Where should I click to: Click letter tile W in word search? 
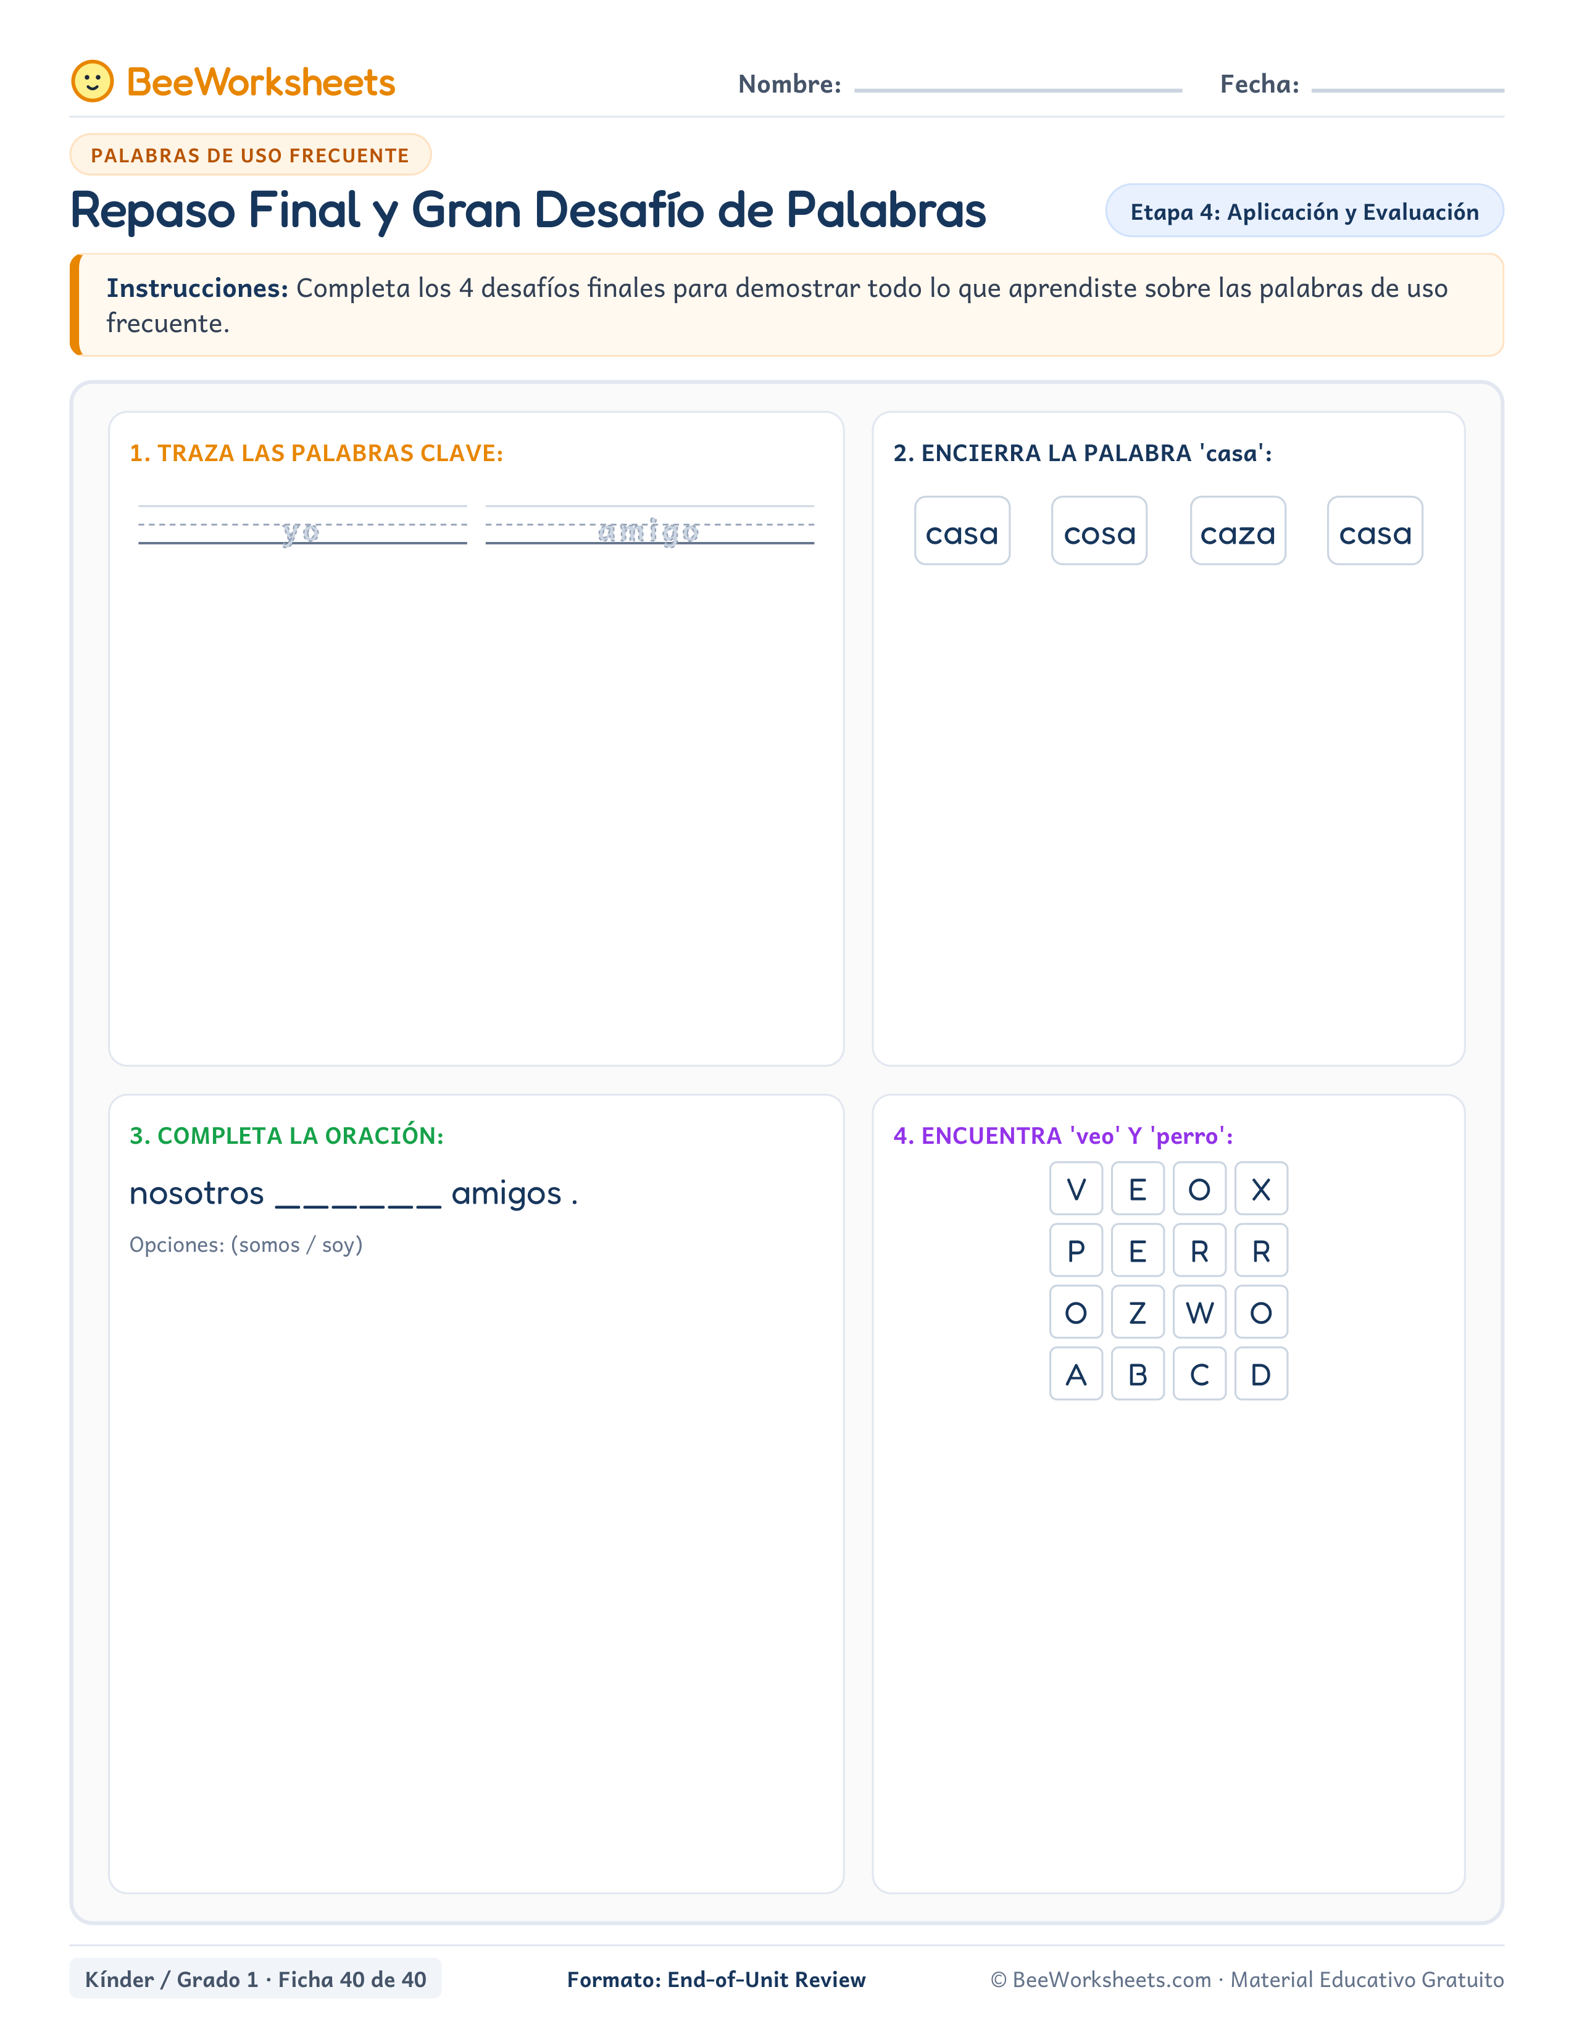[1199, 1311]
